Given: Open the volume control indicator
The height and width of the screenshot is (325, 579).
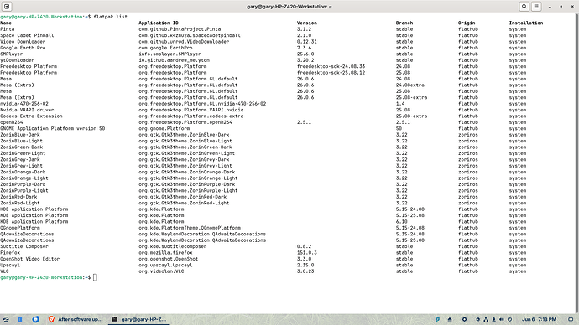Looking at the screenshot, I should click(502, 319).
